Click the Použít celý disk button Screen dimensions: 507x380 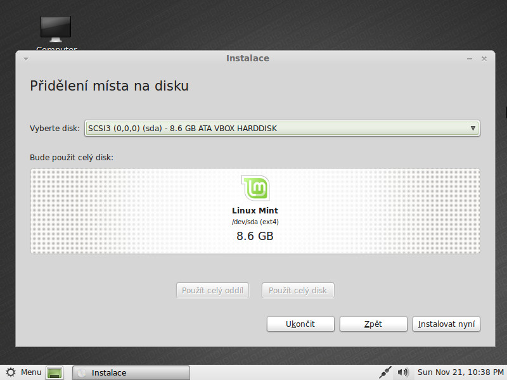tap(298, 291)
